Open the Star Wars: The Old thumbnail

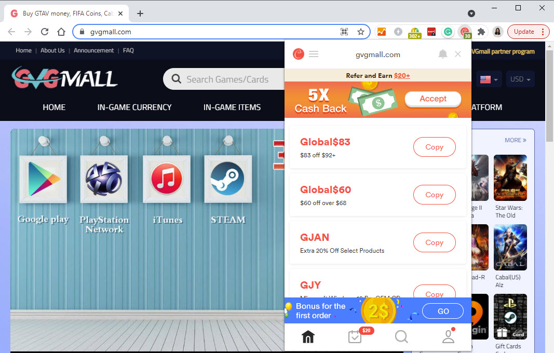pos(510,178)
